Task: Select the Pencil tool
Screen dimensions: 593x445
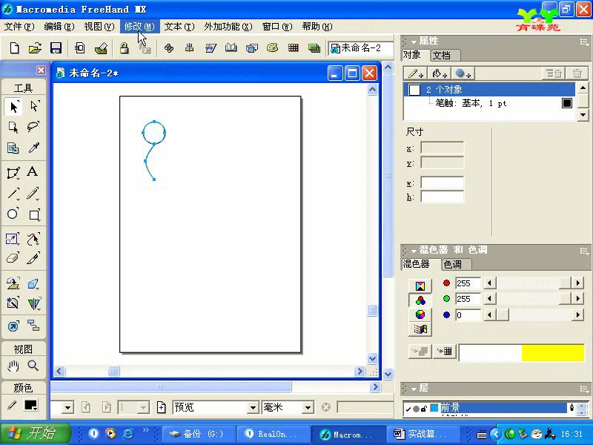Action: tap(33, 194)
